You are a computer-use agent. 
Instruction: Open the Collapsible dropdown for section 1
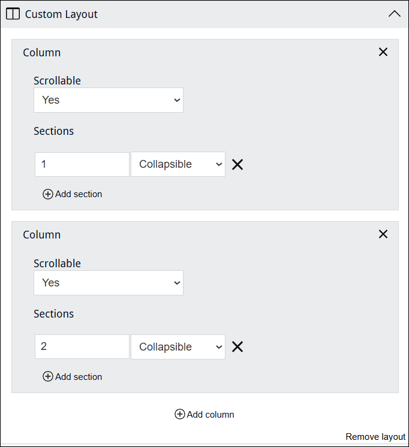(x=178, y=164)
